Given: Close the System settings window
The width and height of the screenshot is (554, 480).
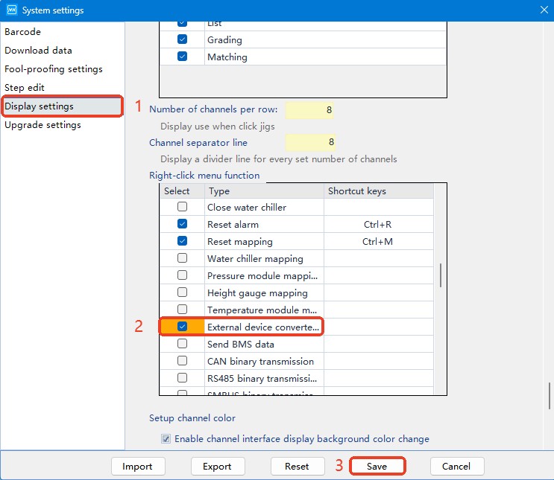Looking at the screenshot, I should (x=543, y=10).
